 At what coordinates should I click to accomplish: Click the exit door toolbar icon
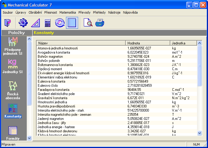[x=7, y=23]
